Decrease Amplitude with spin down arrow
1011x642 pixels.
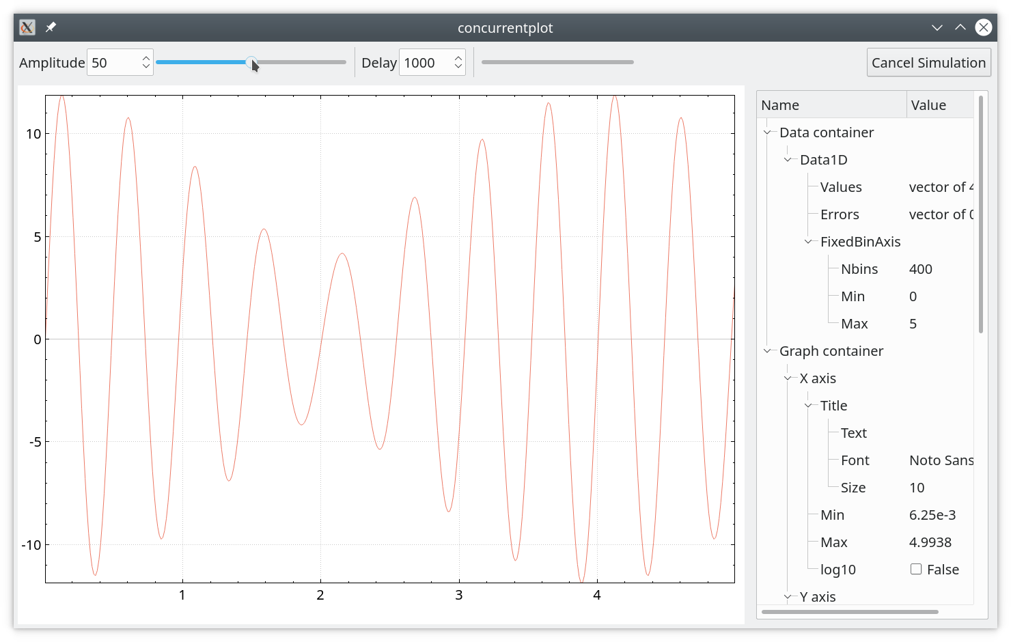(146, 67)
